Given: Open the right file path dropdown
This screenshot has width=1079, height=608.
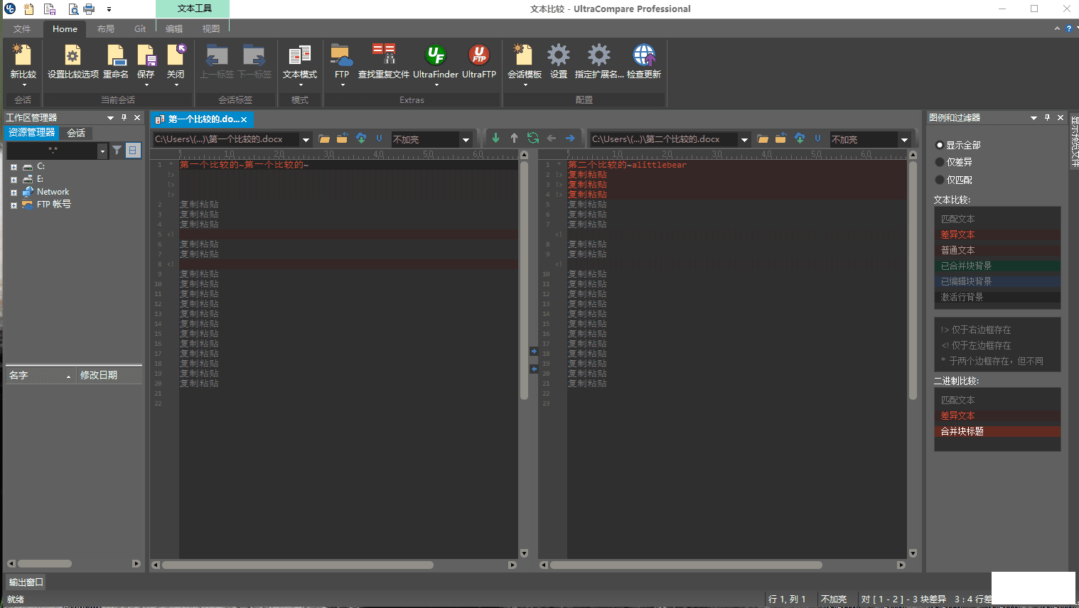Looking at the screenshot, I should (744, 139).
